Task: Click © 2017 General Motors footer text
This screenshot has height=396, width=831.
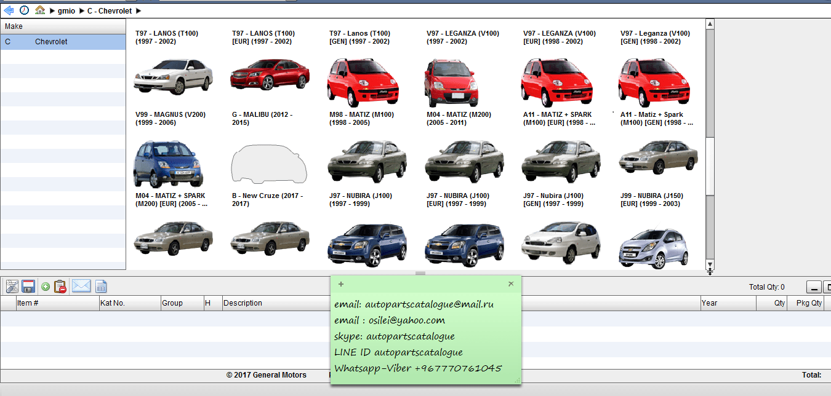Action: (x=266, y=375)
